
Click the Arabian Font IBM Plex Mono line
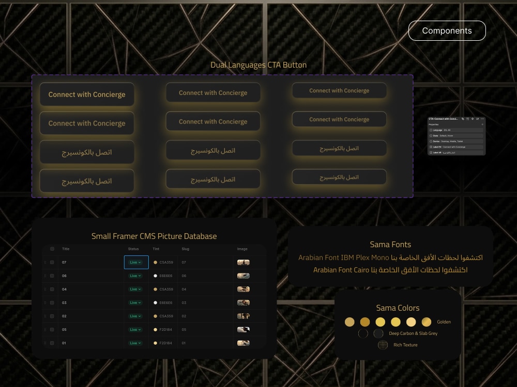click(390, 257)
